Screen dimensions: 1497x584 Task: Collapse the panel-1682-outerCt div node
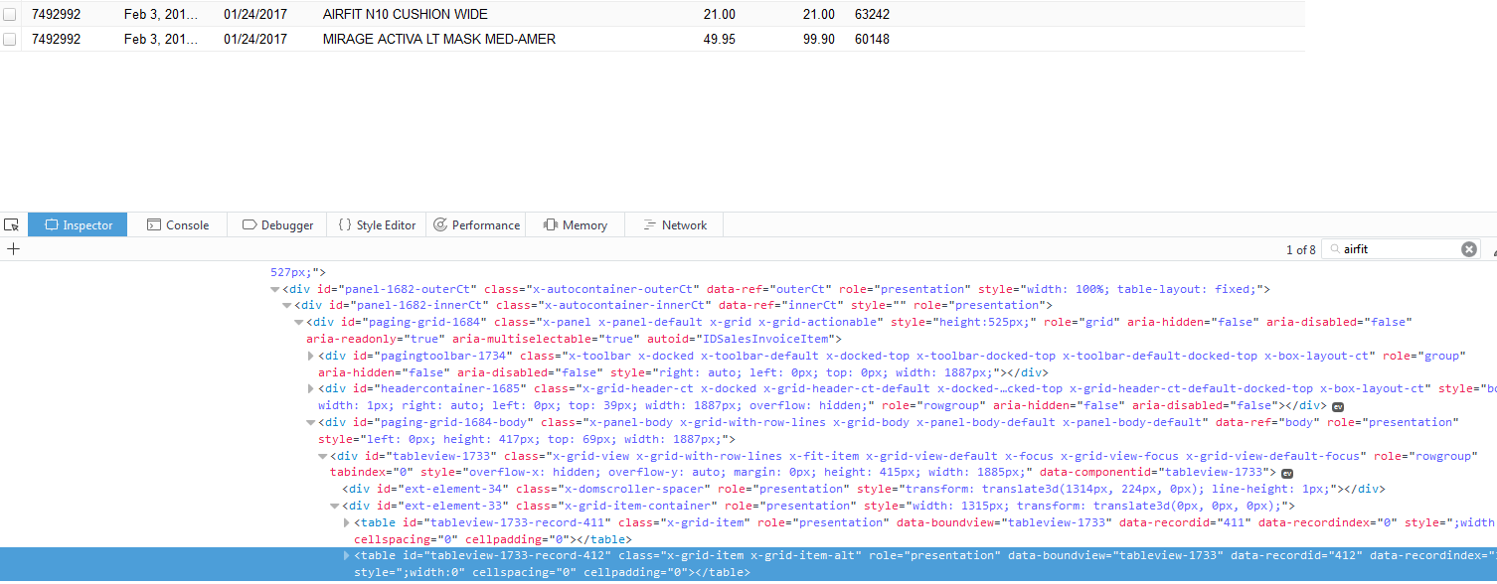pos(275,289)
